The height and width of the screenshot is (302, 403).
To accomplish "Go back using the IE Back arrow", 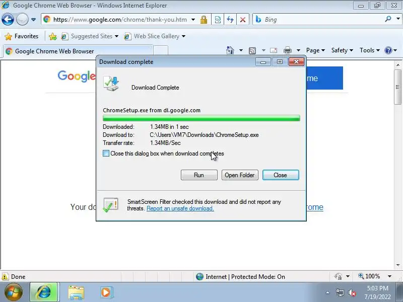I will pyautogui.click(x=8, y=19).
